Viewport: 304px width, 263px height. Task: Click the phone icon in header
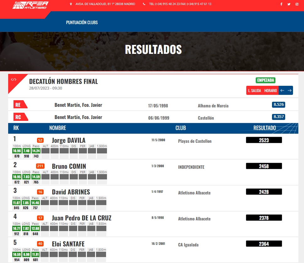[x=144, y=4]
